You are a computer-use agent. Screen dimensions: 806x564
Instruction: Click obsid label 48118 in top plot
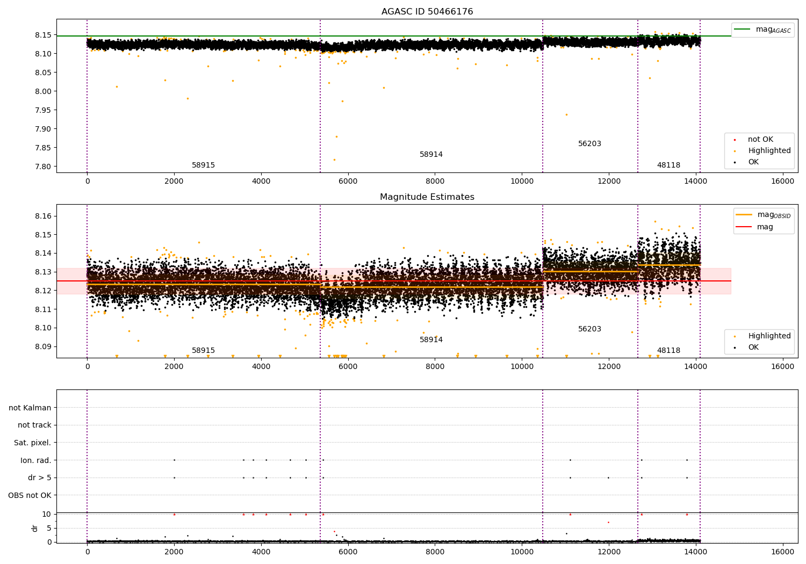pyautogui.click(x=668, y=165)
